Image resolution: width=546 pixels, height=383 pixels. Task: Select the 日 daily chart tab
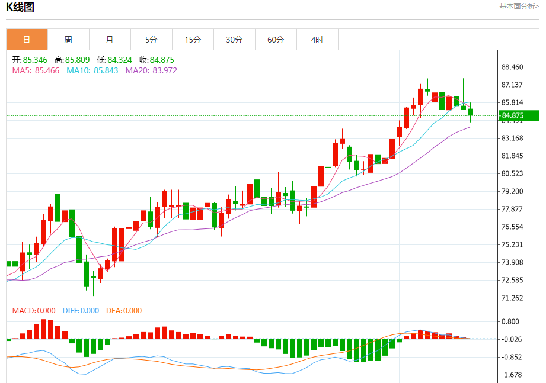(x=27, y=40)
